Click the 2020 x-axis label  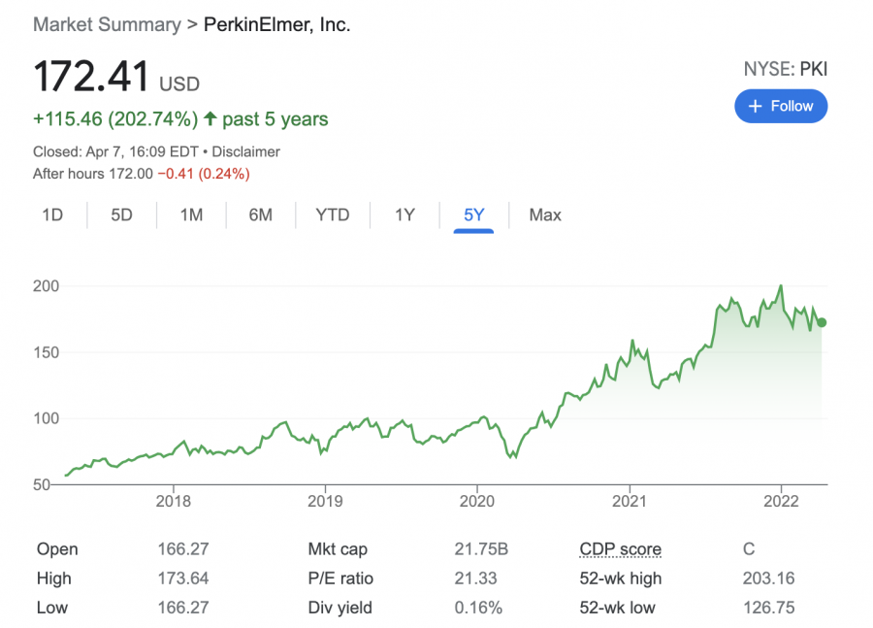click(477, 501)
